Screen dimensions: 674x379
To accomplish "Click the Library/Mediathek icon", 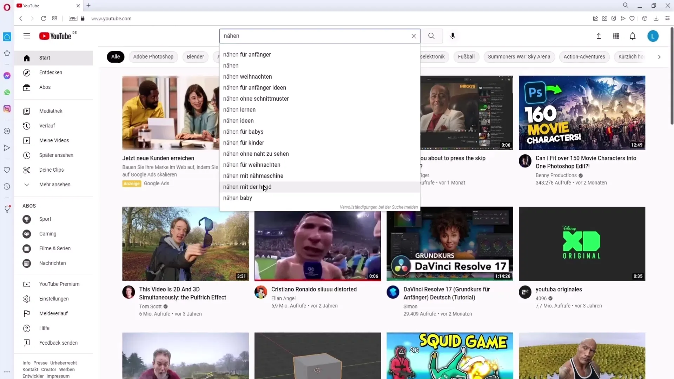I will tap(26, 111).
